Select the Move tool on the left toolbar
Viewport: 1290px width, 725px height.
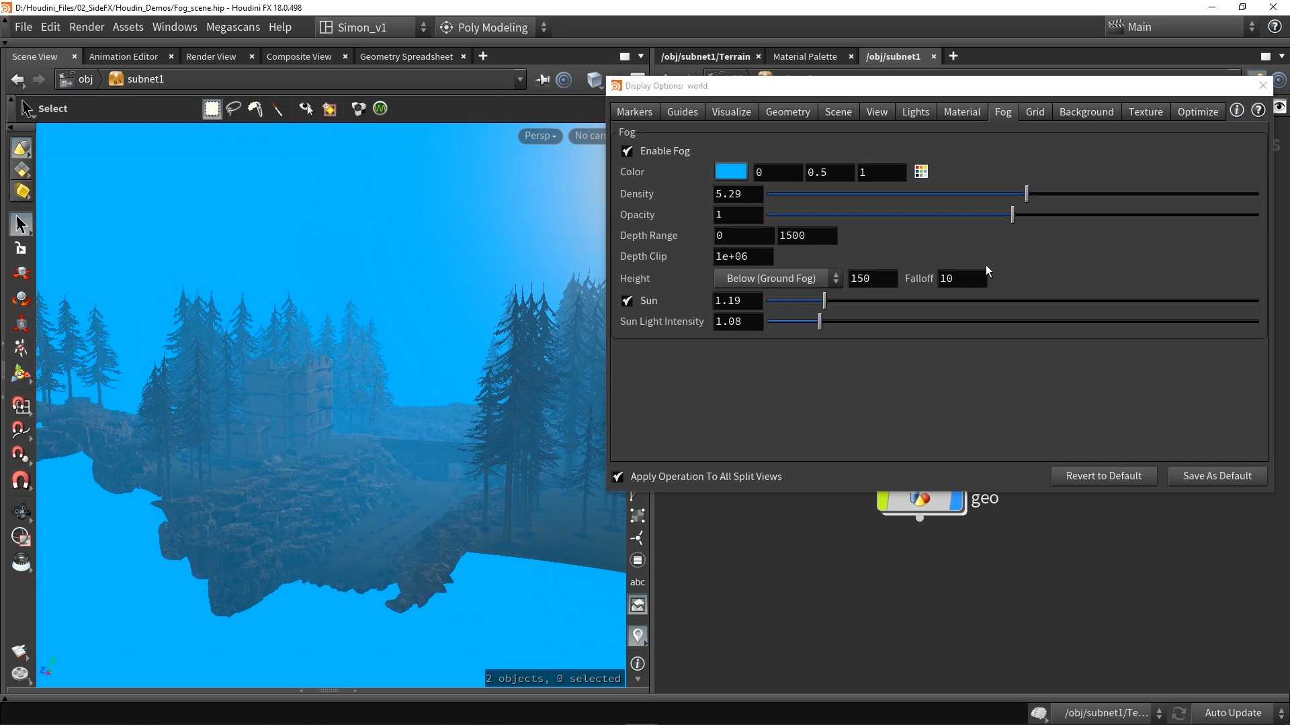click(x=21, y=273)
